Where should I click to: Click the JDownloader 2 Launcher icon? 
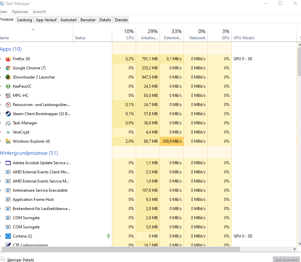coord(8,77)
